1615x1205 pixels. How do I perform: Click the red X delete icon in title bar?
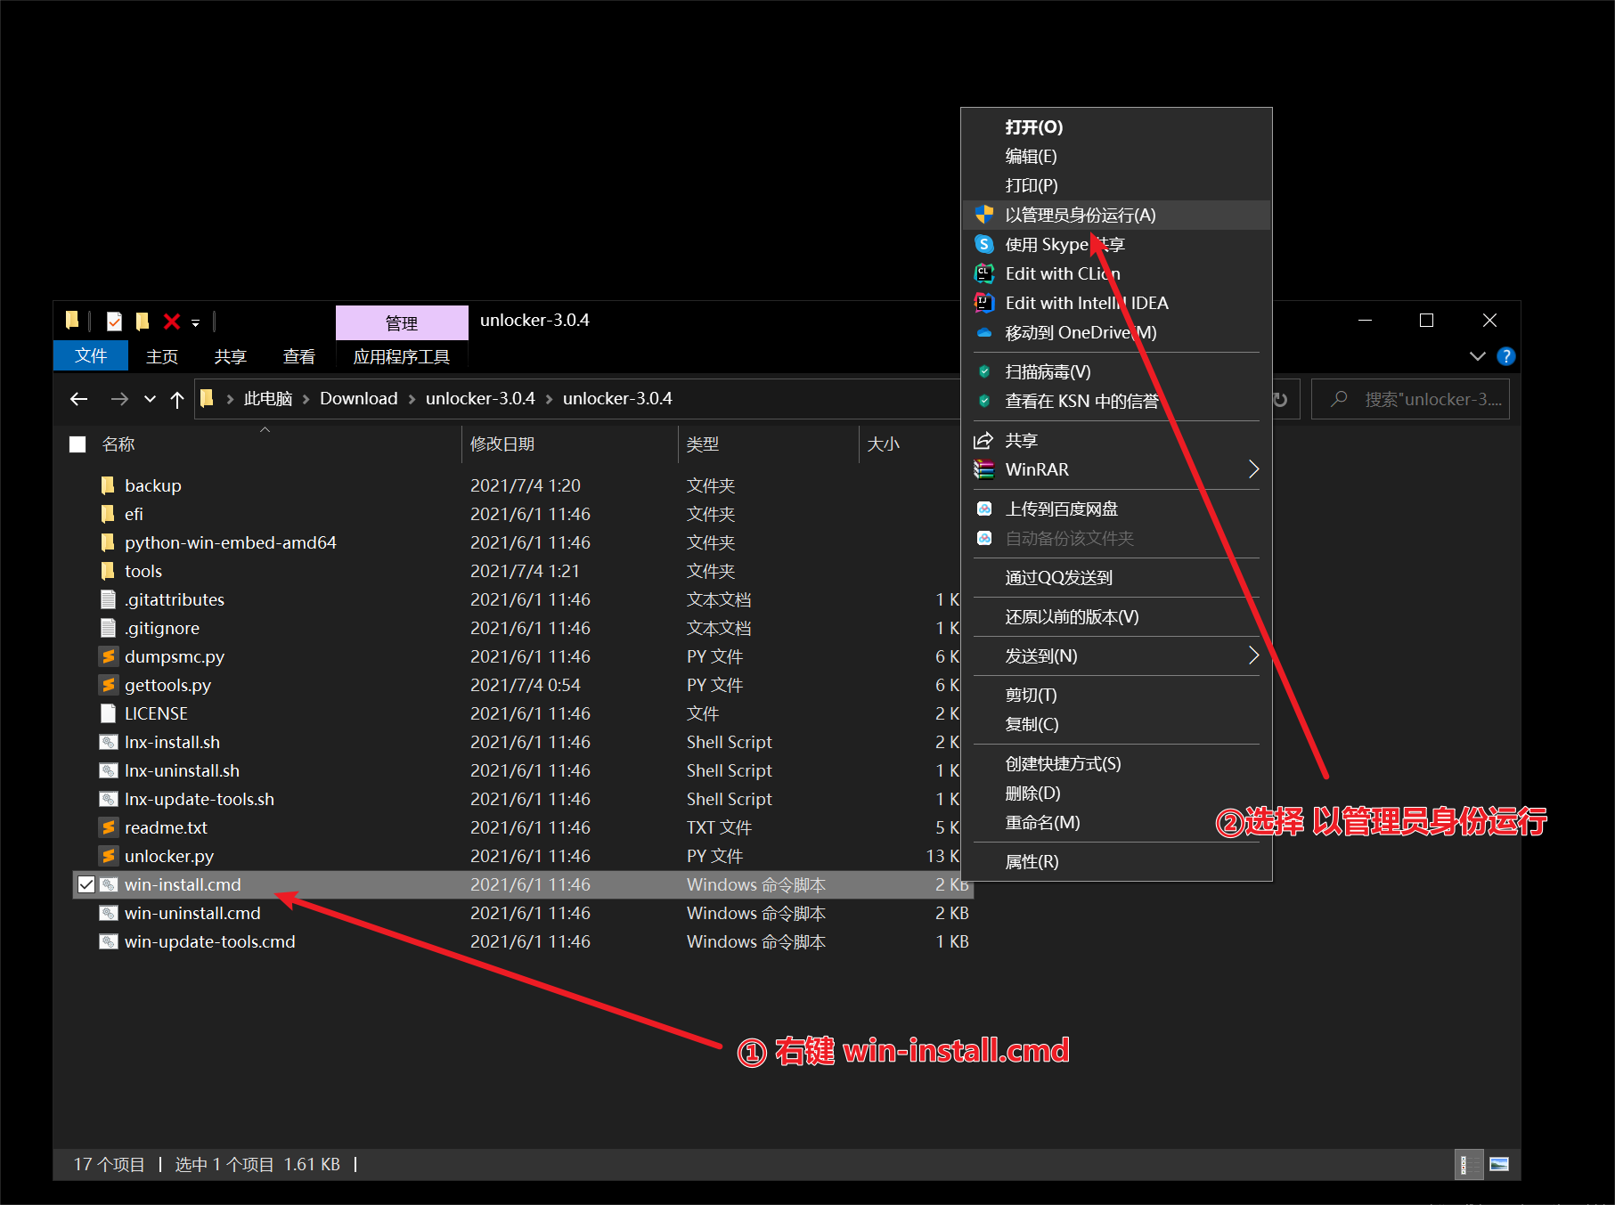(172, 322)
